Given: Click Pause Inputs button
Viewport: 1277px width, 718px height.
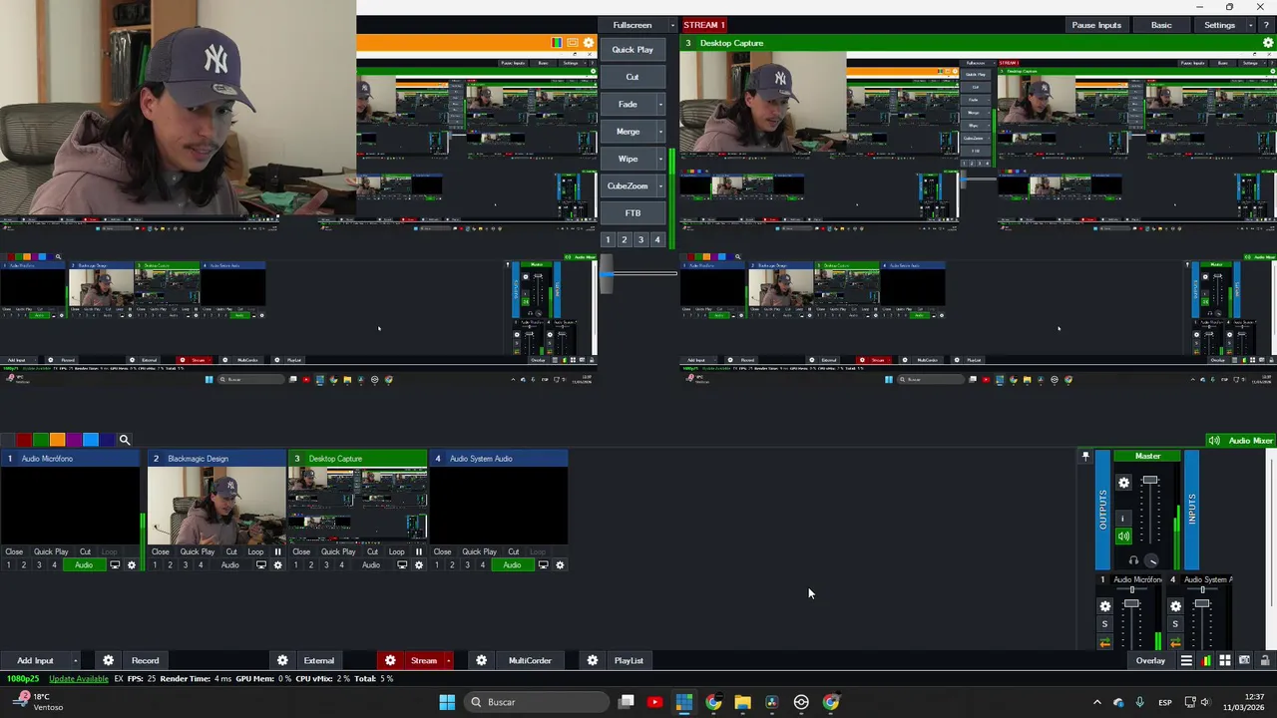Looking at the screenshot, I should point(1096,25).
